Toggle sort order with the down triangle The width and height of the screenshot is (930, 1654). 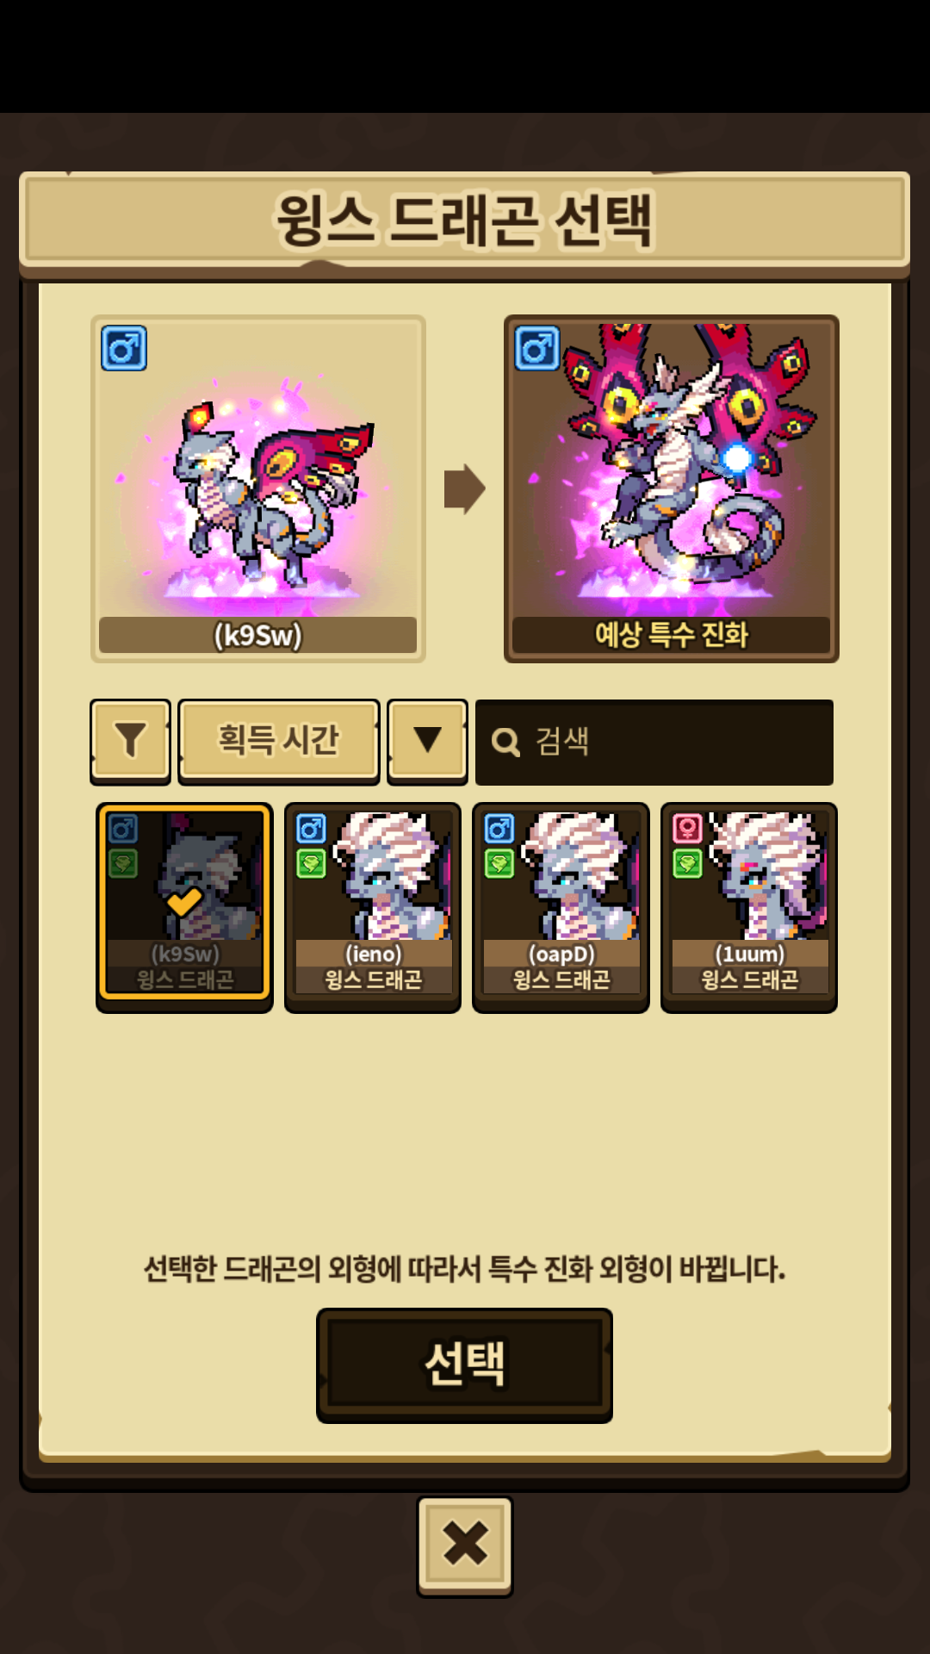tap(427, 740)
